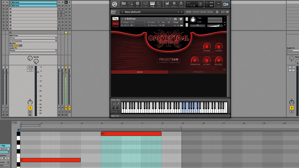Image resolution: width=299 pixels, height=168 pixels.
Task: Open the instrument Purge dropdown
Action: coord(178,22)
